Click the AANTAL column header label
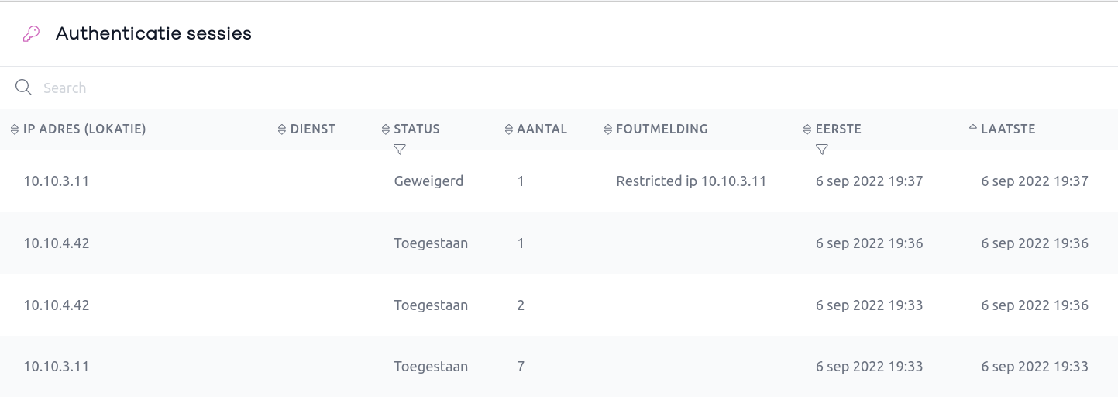Image resolution: width=1118 pixels, height=400 pixels. click(542, 129)
